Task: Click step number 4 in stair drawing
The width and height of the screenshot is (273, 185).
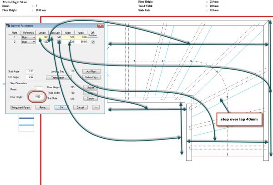Action: [x=217, y=71]
